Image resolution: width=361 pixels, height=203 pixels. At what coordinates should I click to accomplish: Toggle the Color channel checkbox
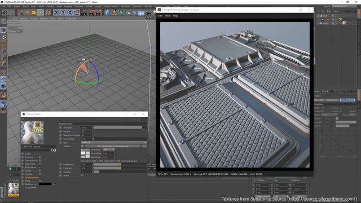[x=40, y=154]
